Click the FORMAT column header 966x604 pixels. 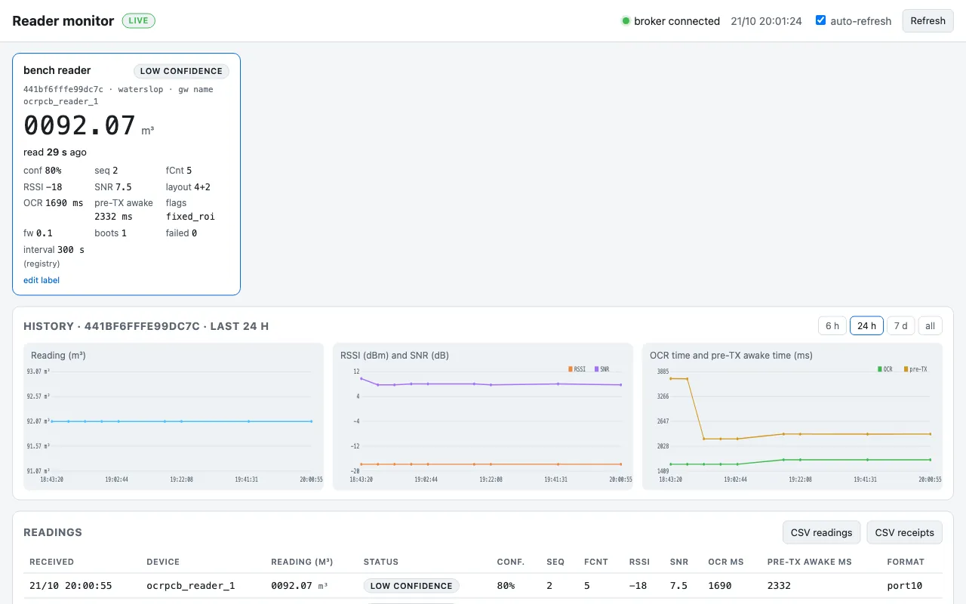pyautogui.click(x=906, y=562)
